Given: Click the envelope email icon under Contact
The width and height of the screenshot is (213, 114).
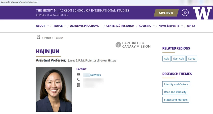Looking at the screenshot, I should pos(78,75).
